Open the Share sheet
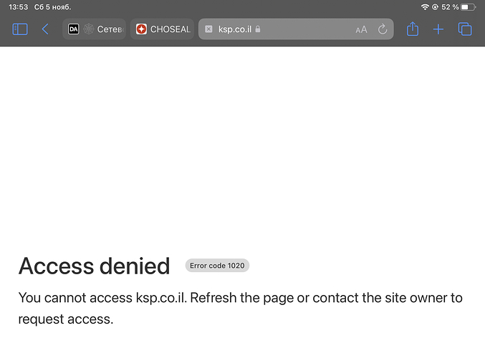The image size is (485, 358). (x=413, y=29)
